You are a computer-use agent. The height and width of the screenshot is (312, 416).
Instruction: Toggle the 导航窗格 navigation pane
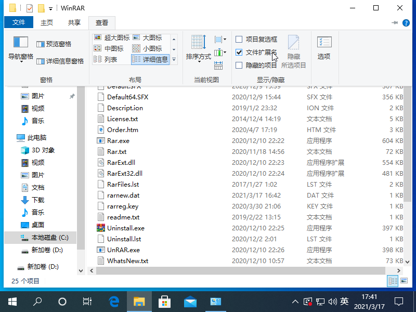pos(20,46)
